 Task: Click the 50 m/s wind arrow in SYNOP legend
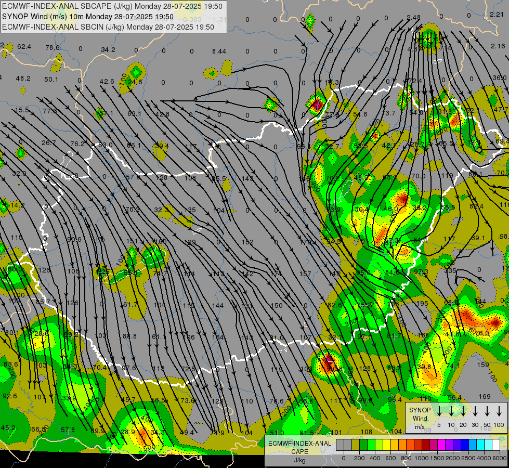click(487, 411)
